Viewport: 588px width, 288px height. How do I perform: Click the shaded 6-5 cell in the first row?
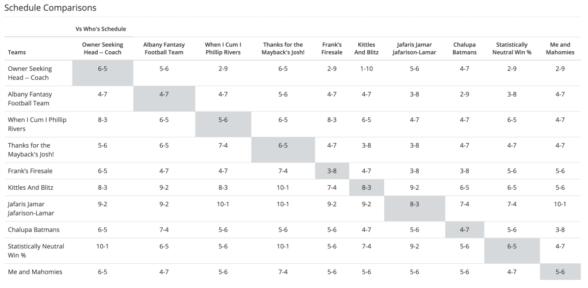click(102, 68)
